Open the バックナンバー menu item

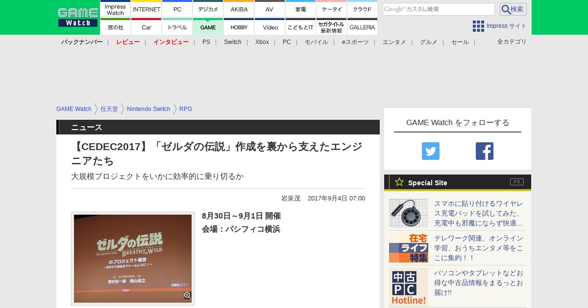82,42
